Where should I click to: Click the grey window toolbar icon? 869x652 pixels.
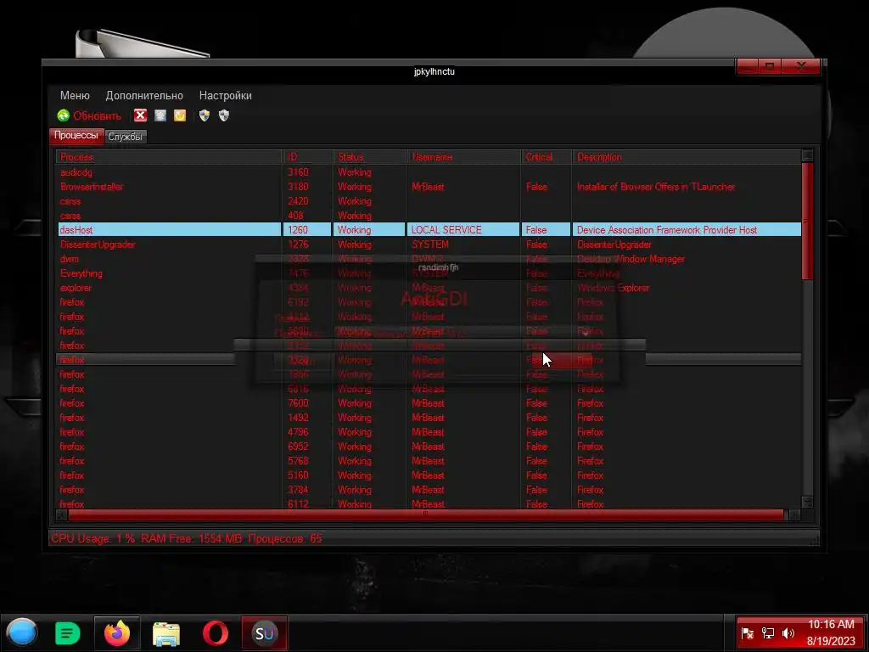tap(160, 115)
